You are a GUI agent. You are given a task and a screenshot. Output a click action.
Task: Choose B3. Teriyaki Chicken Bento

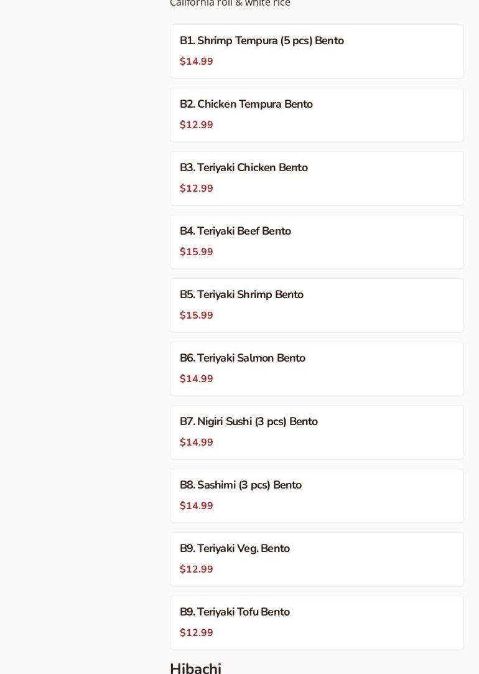coord(243,168)
